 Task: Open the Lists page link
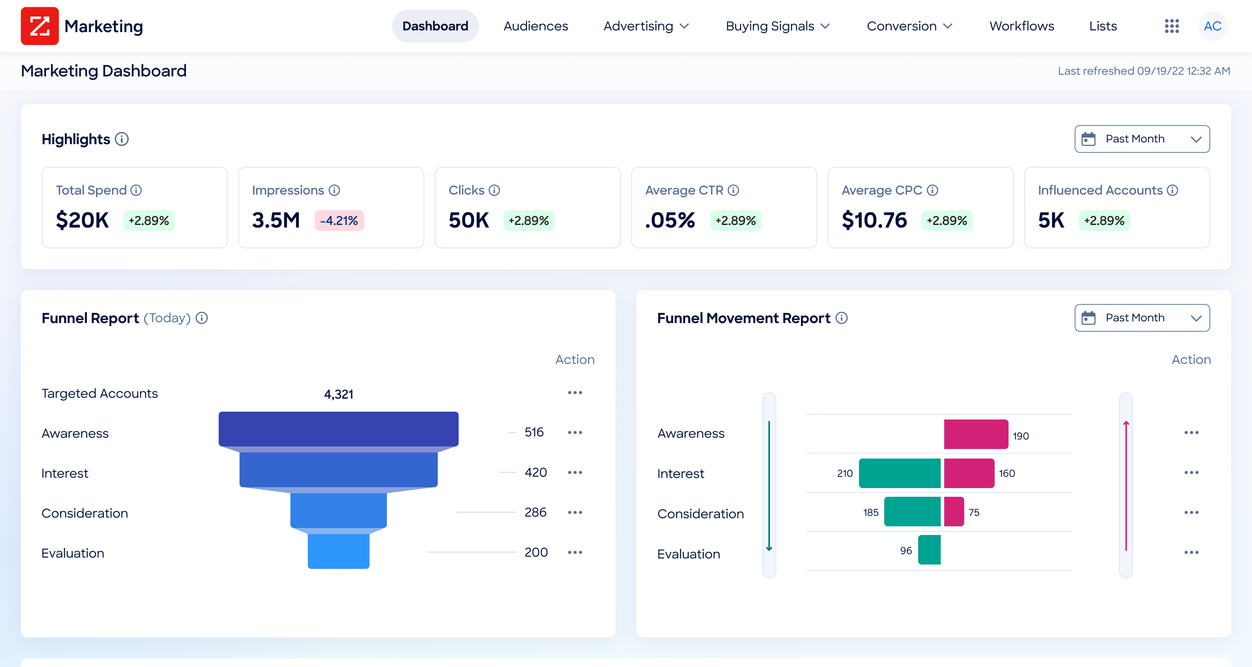click(x=1103, y=26)
